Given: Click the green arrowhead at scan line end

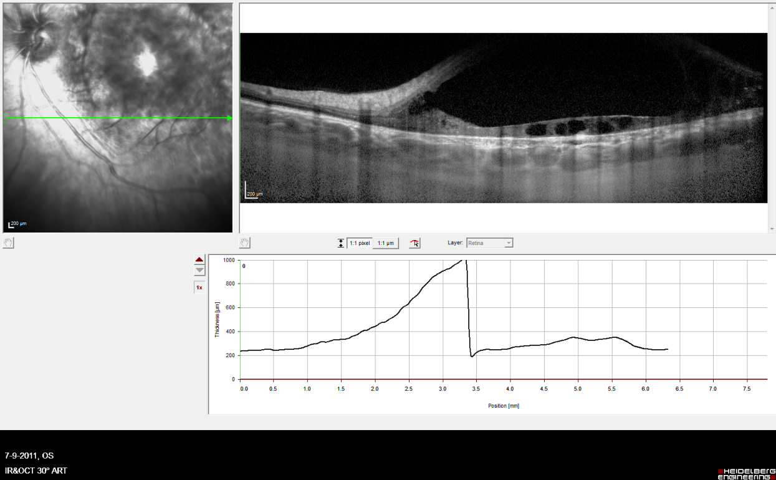Looking at the screenshot, I should (230, 117).
